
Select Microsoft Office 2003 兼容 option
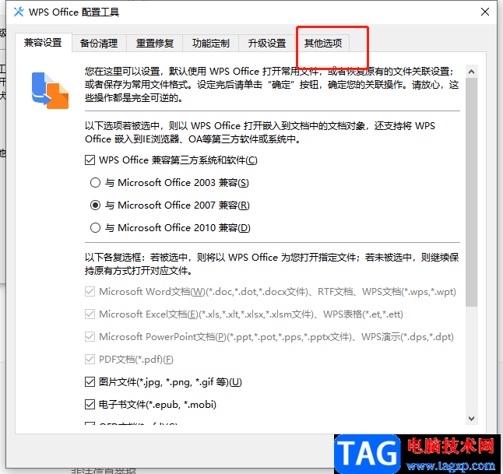pos(95,182)
